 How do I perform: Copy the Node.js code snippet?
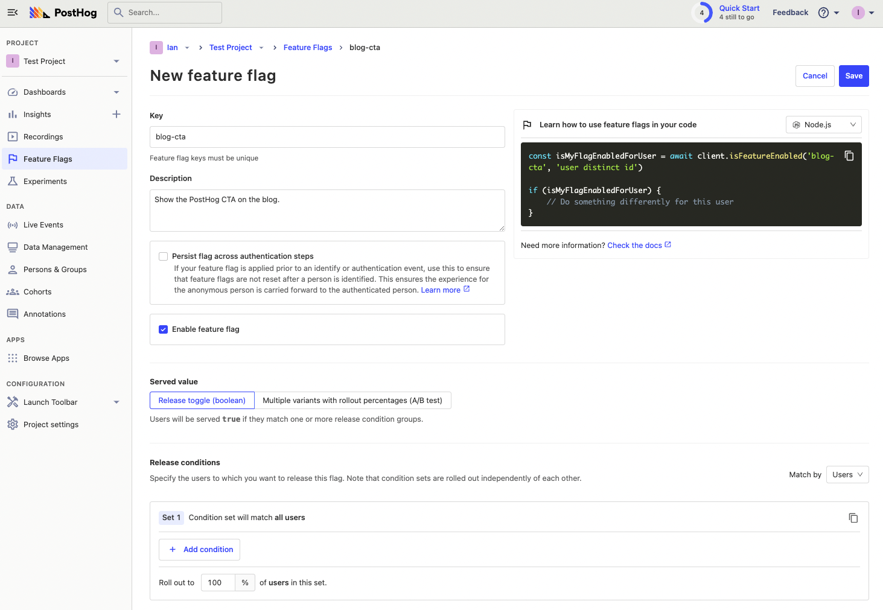(x=849, y=156)
